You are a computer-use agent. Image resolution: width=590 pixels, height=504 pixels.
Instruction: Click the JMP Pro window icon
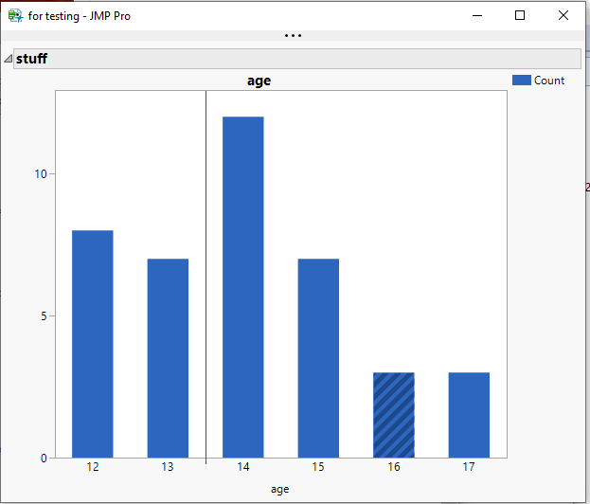click(x=15, y=16)
